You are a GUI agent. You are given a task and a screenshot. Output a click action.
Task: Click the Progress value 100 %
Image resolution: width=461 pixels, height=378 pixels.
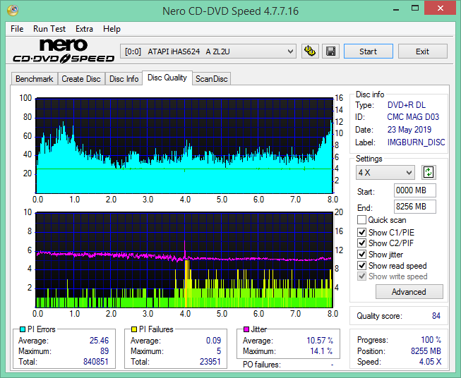click(431, 340)
